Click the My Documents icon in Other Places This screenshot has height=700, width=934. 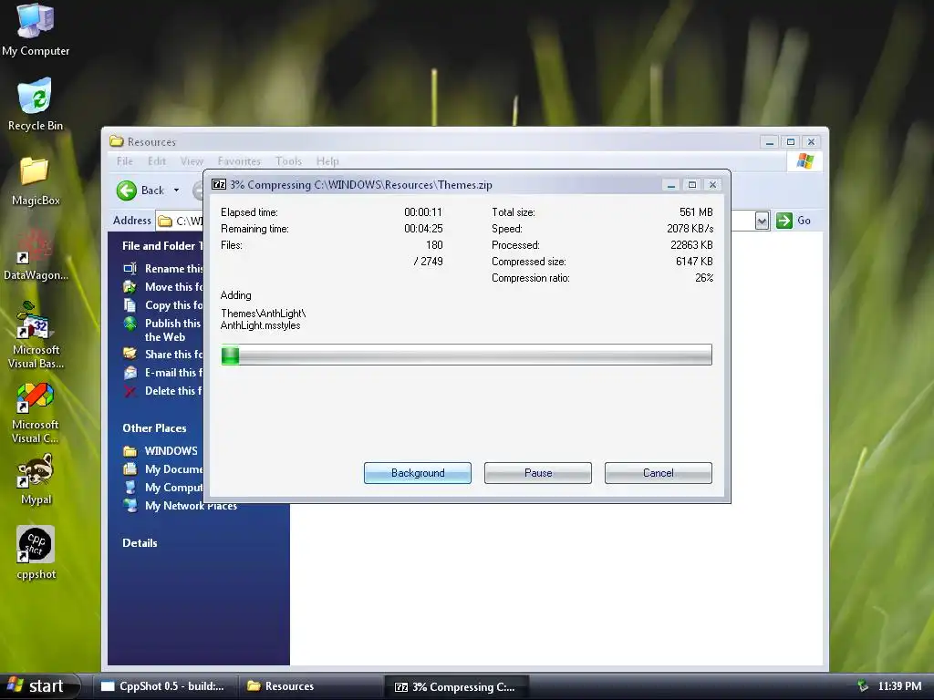[x=130, y=469]
